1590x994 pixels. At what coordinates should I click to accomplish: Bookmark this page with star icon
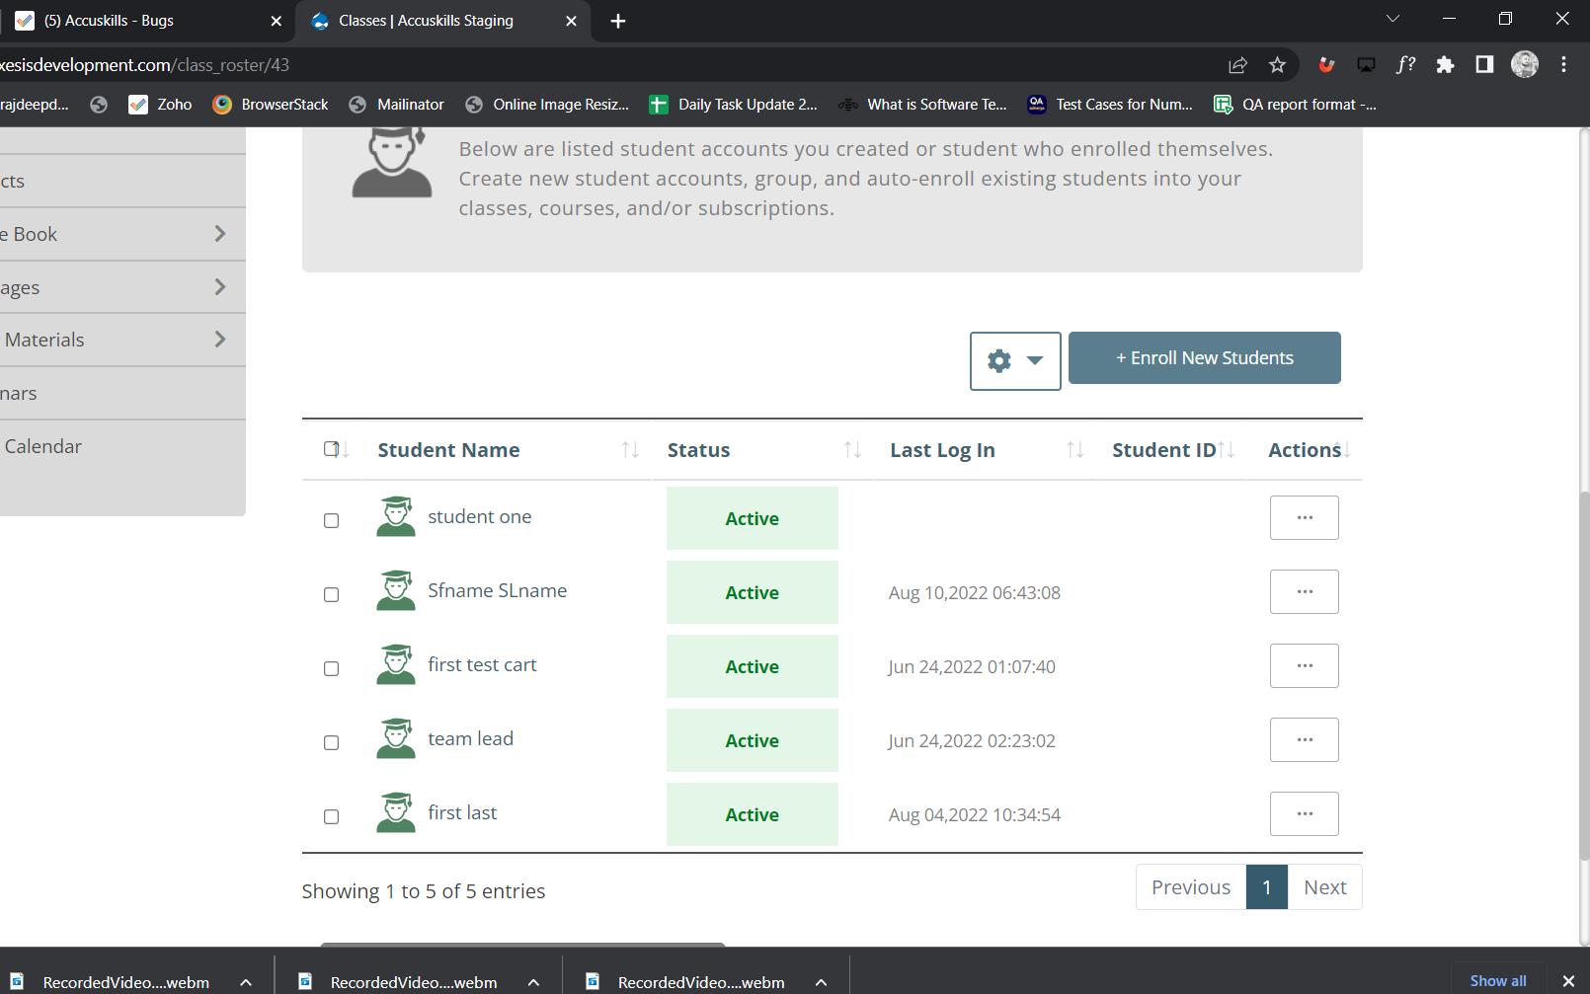click(1277, 65)
